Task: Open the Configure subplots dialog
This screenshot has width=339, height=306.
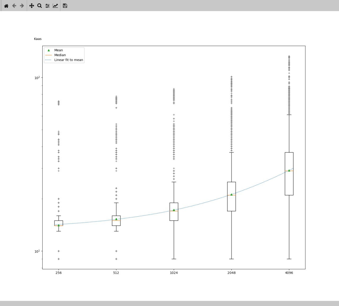Action: click(x=47, y=6)
